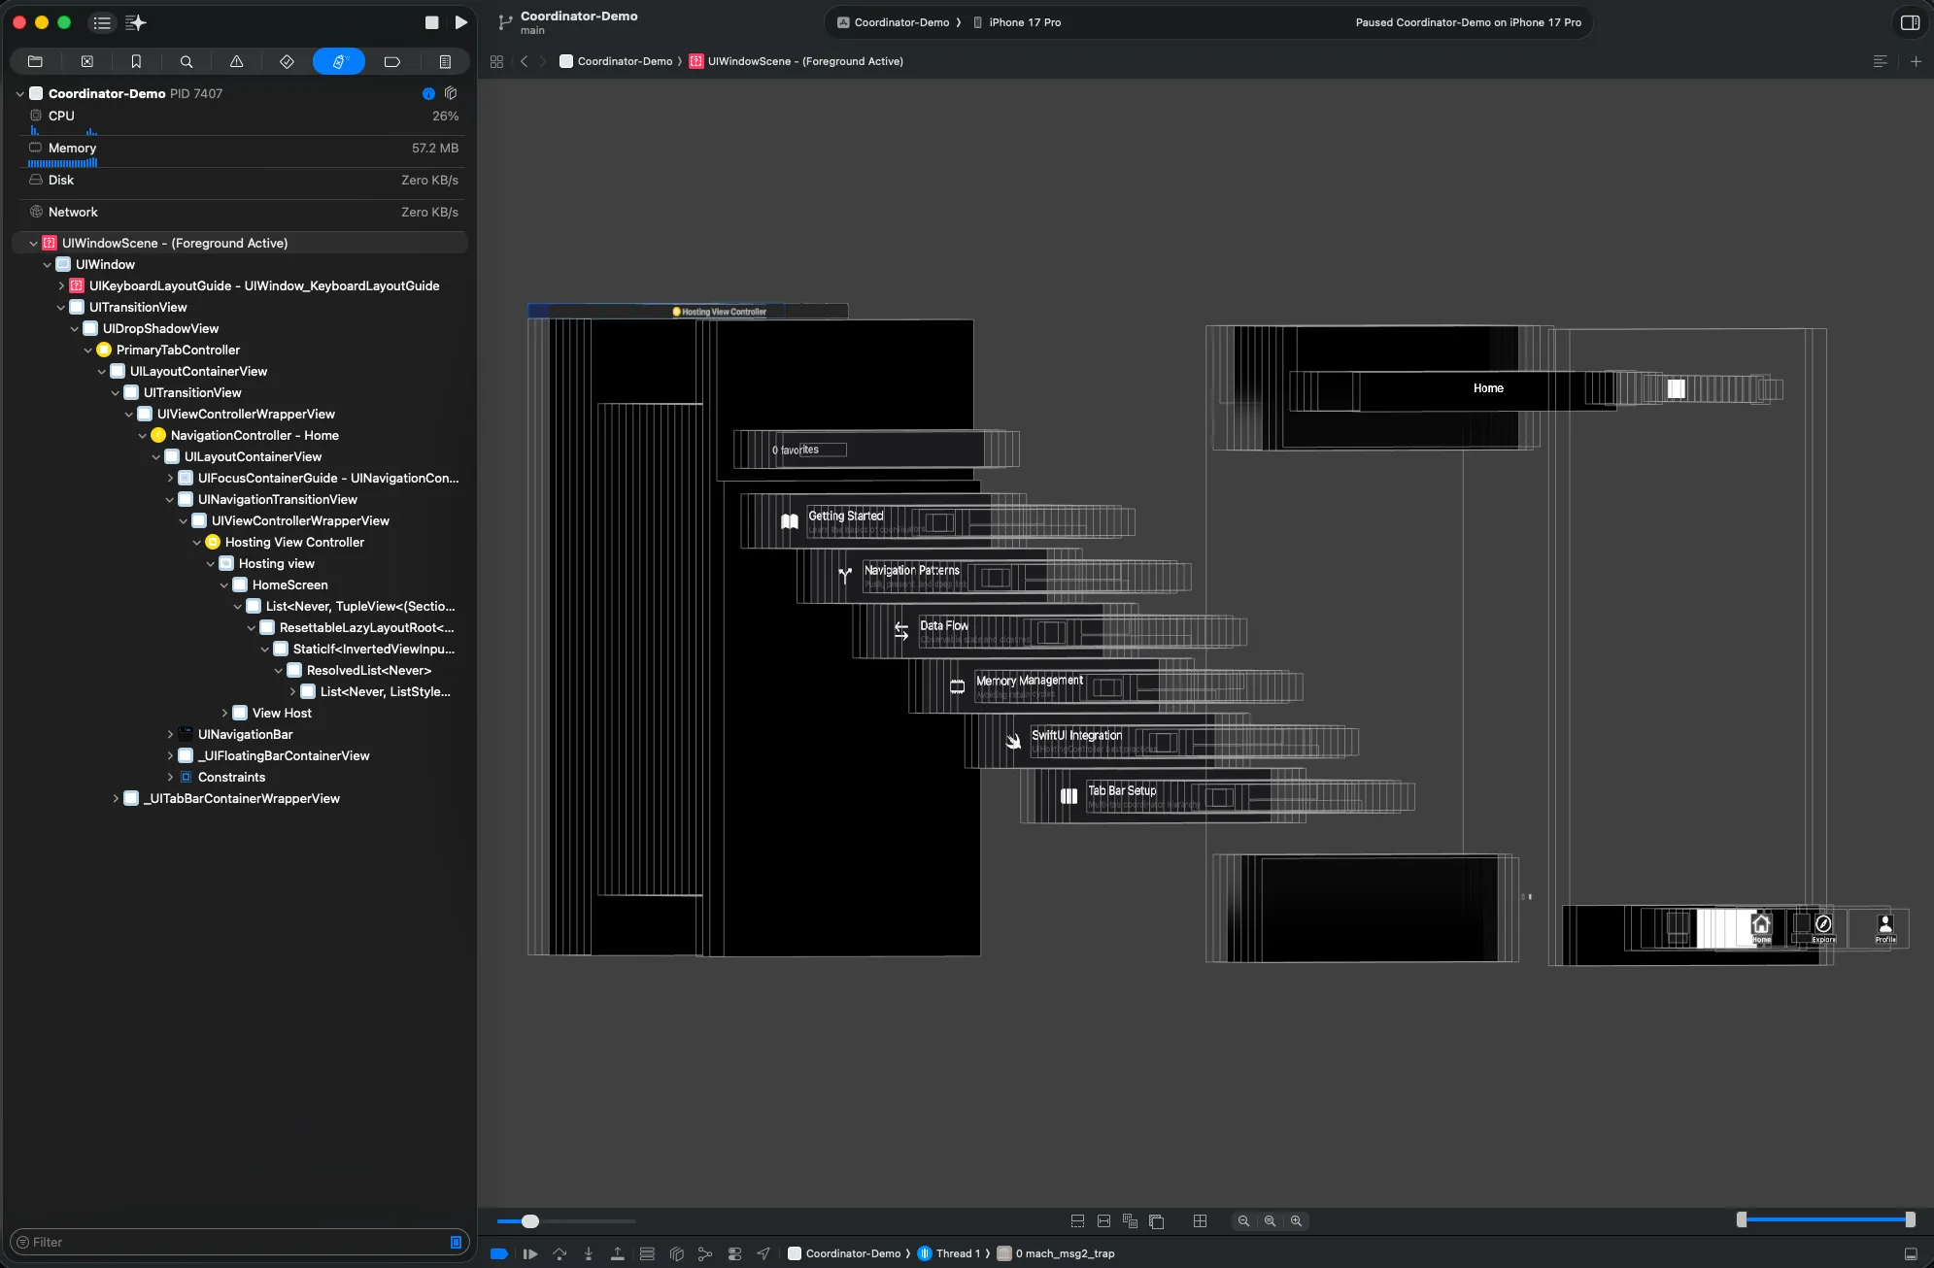Toggle Show Clipped Content button
Screen dimensions: 1934x1268
(1077, 1221)
